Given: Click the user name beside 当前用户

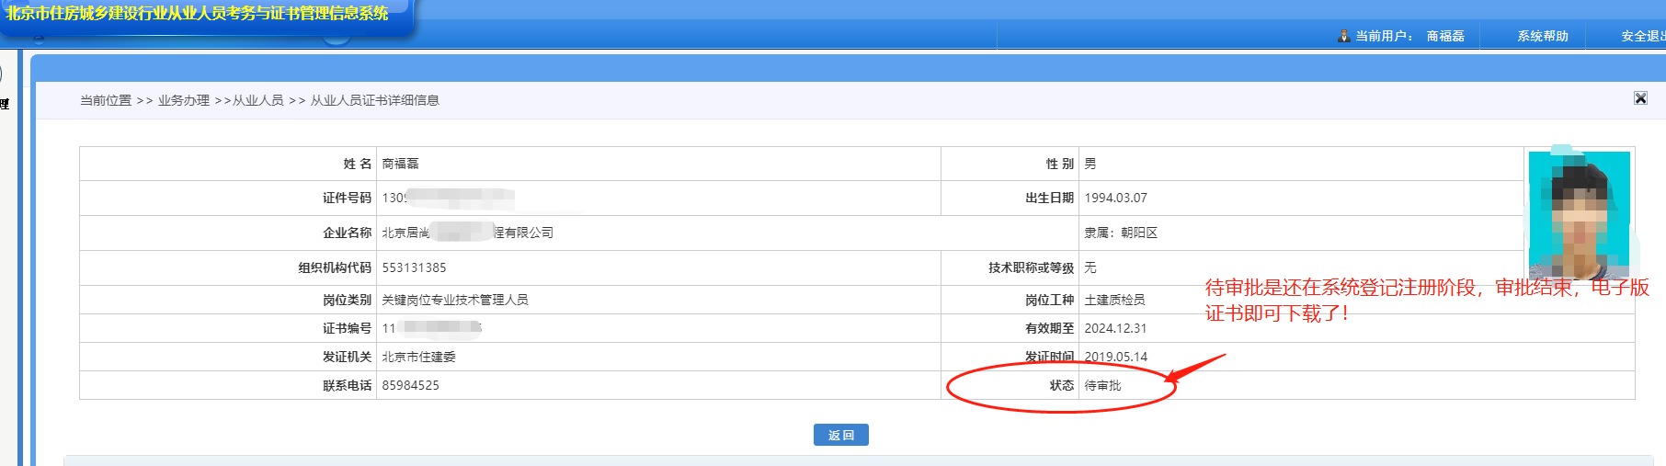Looking at the screenshot, I should point(1445,36).
